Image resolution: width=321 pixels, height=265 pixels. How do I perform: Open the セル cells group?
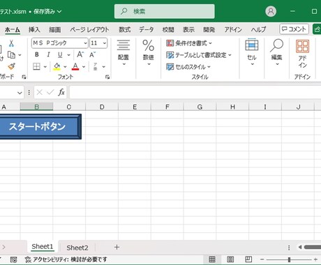tap(252, 52)
